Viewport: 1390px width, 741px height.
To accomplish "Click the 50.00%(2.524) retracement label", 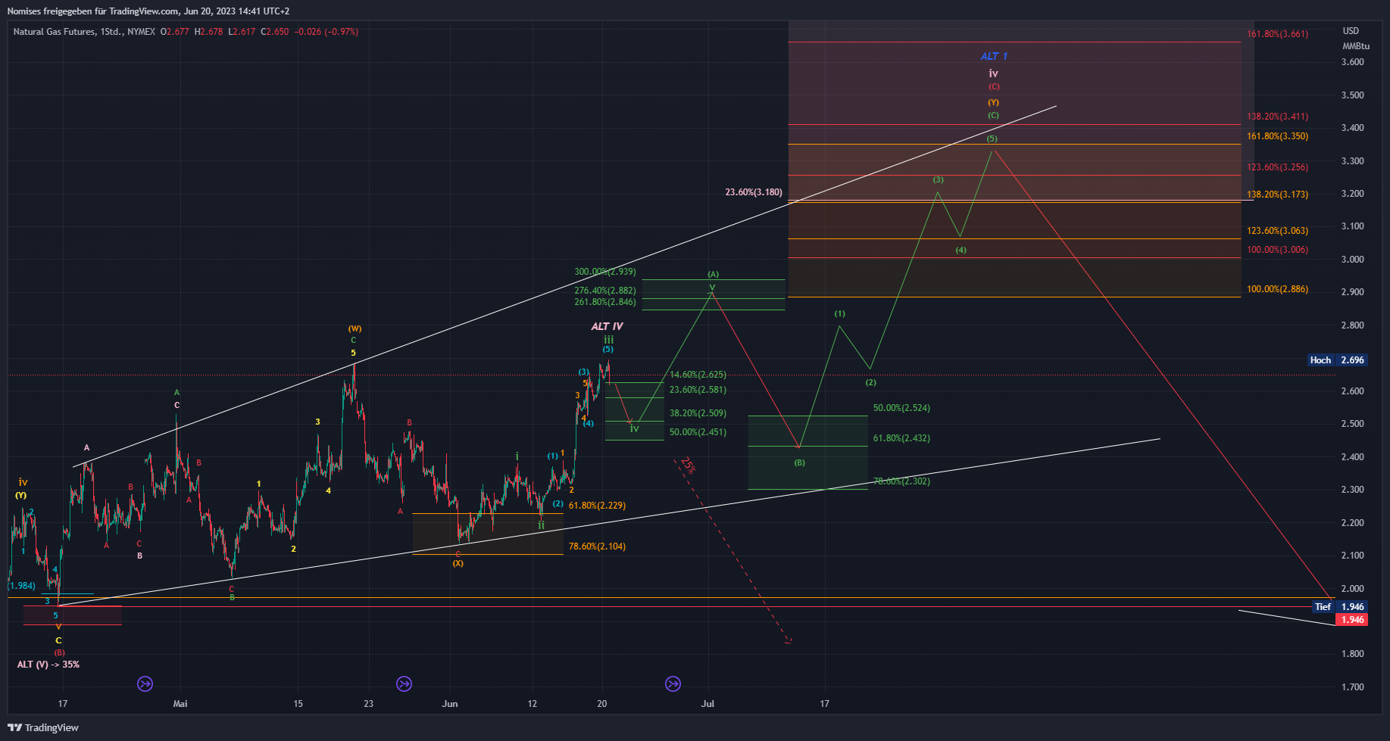I will [901, 408].
